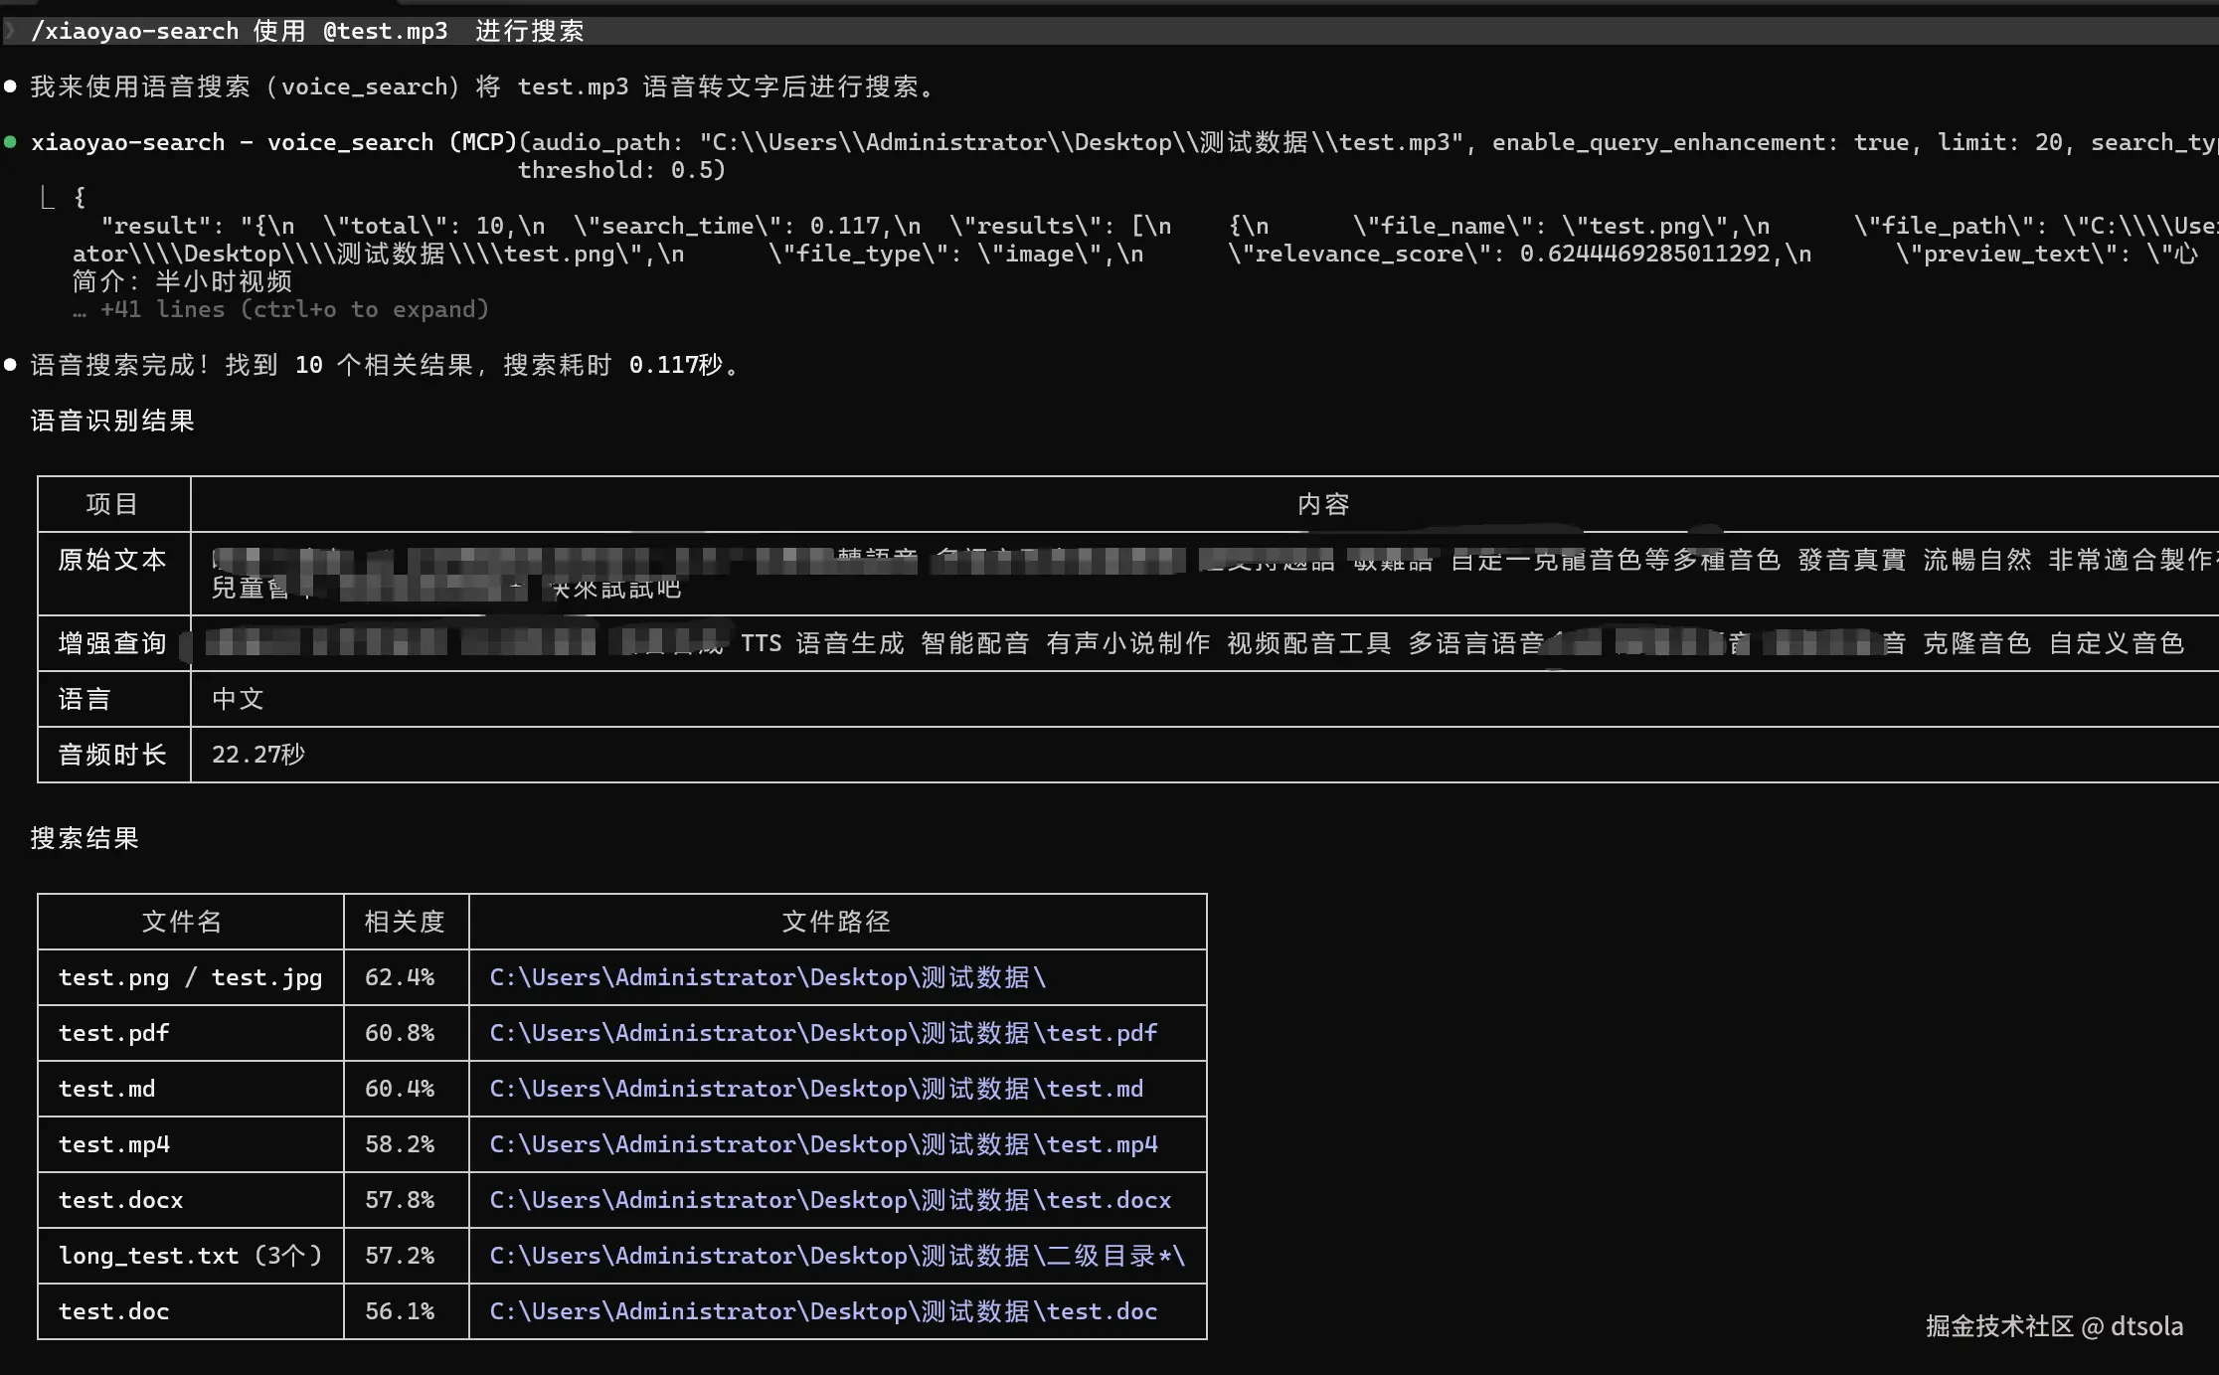Click the 相关度 column header
2219x1375 pixels.
[404, 922]
